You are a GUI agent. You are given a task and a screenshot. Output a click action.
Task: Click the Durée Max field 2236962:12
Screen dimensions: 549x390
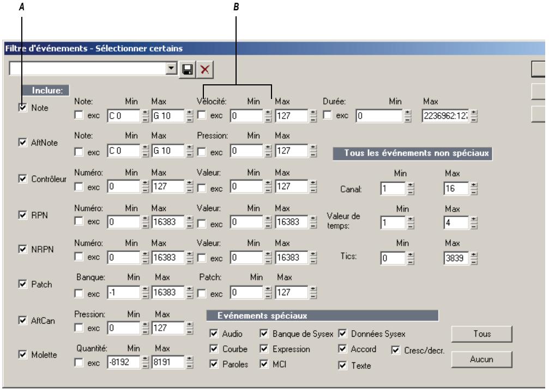(x=445, y=116)
